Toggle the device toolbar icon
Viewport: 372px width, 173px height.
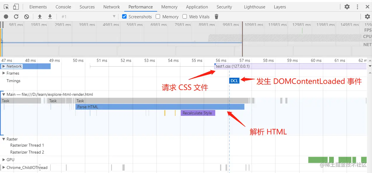coord(16,7)
